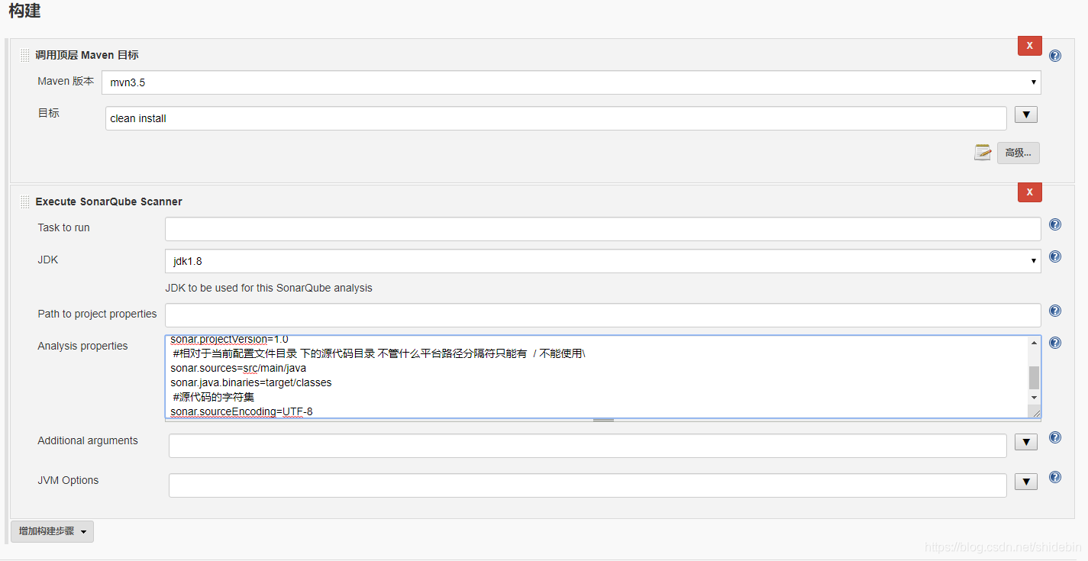Open the Maven 版本 dropdown showing mvn3.5
The width and height of the screenshot is (1088, 561).
[x=571, y=82]
